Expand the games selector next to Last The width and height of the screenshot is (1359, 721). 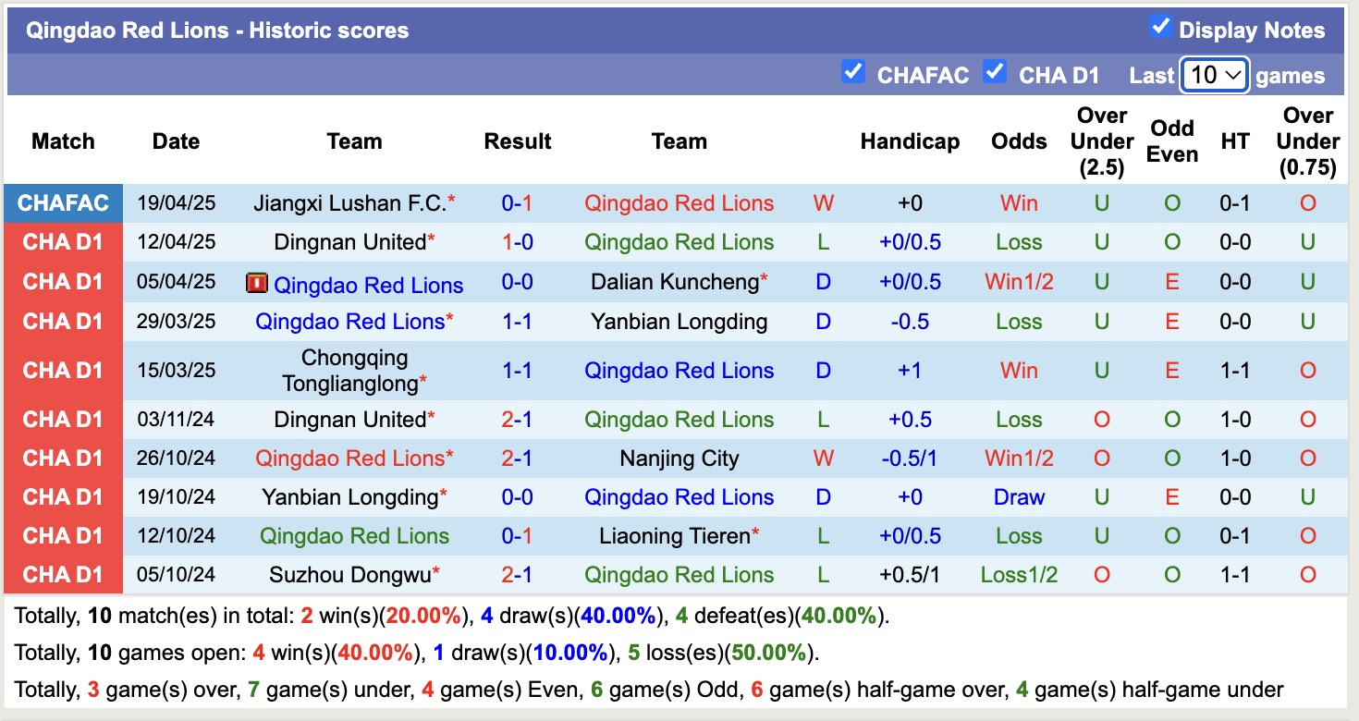click(x=1214, y=75)
